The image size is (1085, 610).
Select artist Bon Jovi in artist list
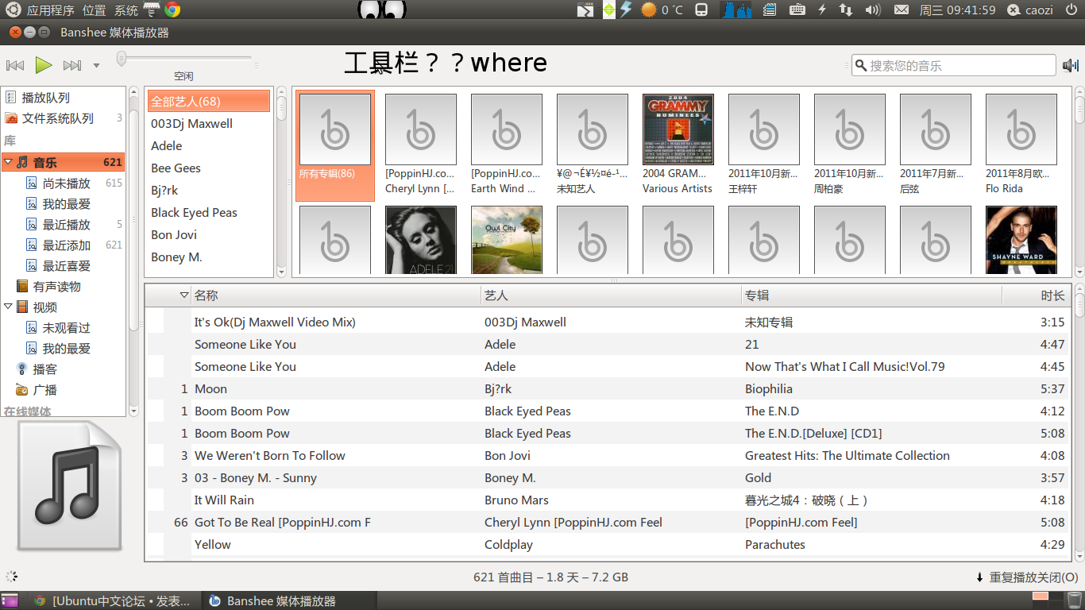pos(209,234)
